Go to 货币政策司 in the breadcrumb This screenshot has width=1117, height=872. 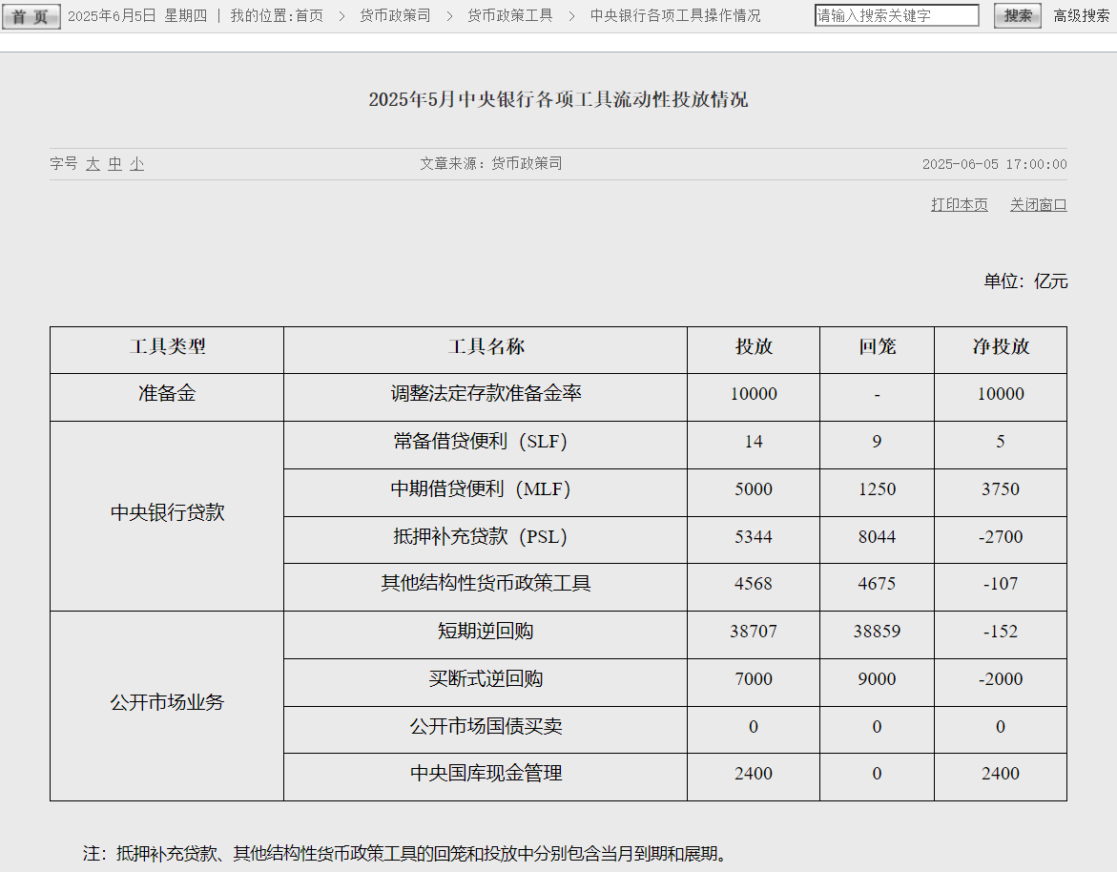[394, 16]
